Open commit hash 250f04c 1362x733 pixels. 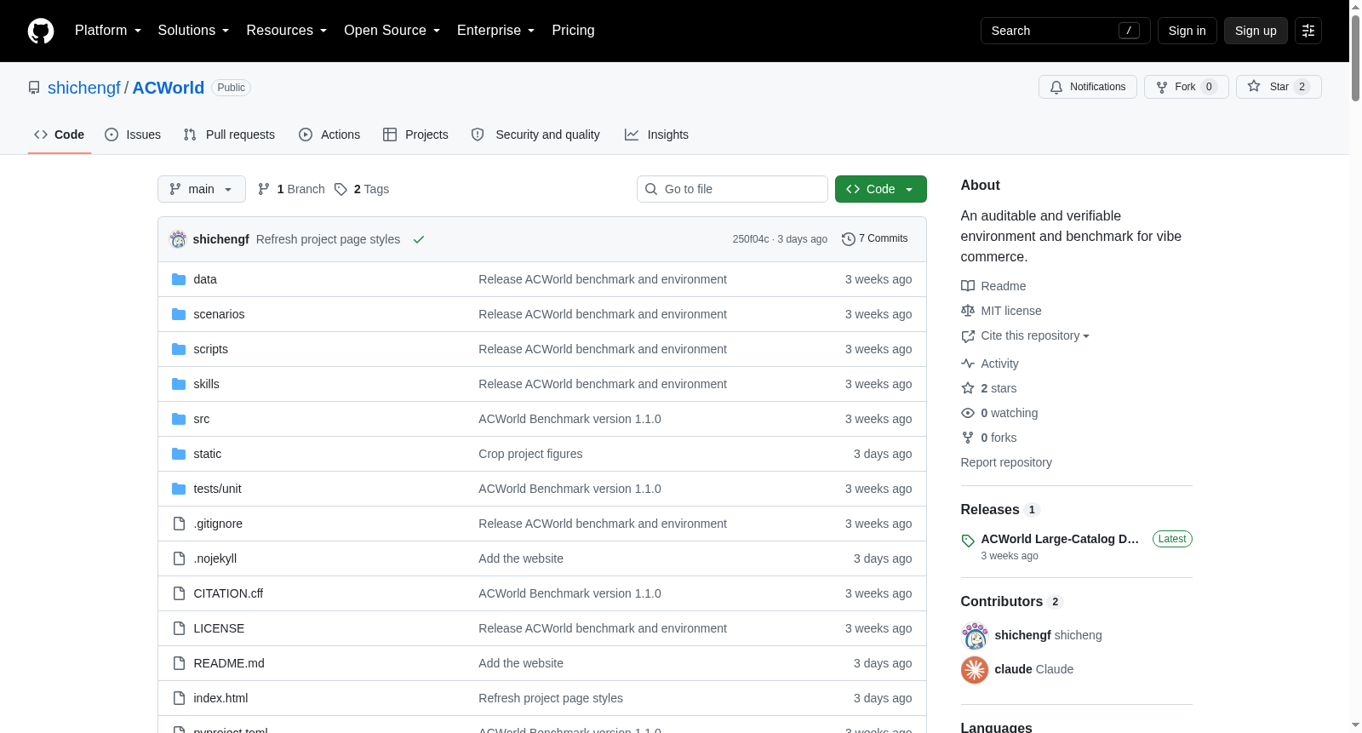751,239
